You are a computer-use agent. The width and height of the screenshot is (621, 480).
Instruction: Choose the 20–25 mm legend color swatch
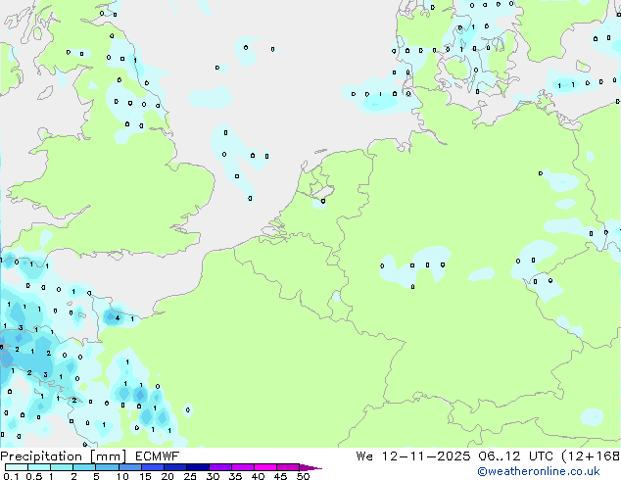(174, 467)
